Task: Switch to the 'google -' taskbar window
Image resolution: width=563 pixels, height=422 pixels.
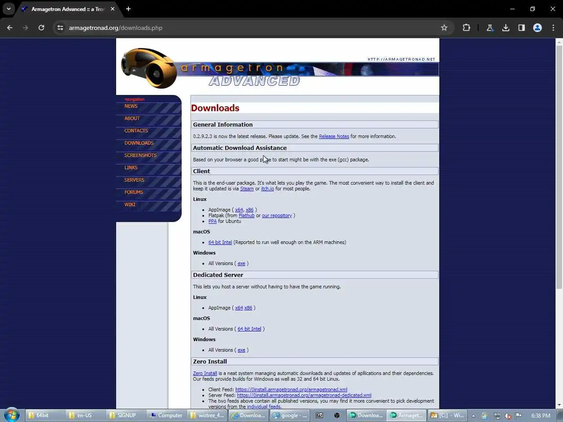Action: 289,415
